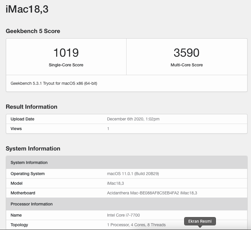Viewport: 251px width, 230px height.
Task: Click the macOS 11.0.1 build value
Action: tap(133, 174)
